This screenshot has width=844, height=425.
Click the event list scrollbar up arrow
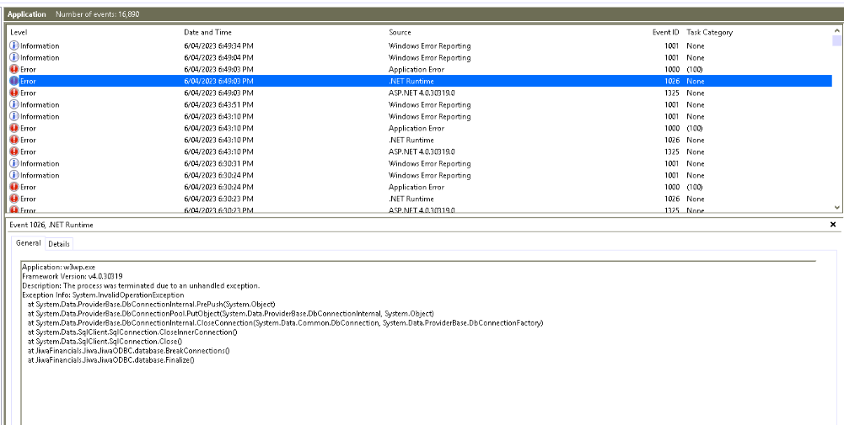coord(836,31)
